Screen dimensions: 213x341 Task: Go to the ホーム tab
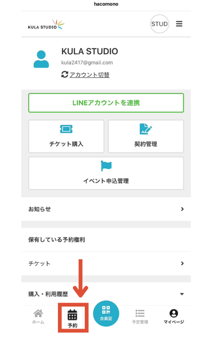point(38,317)
